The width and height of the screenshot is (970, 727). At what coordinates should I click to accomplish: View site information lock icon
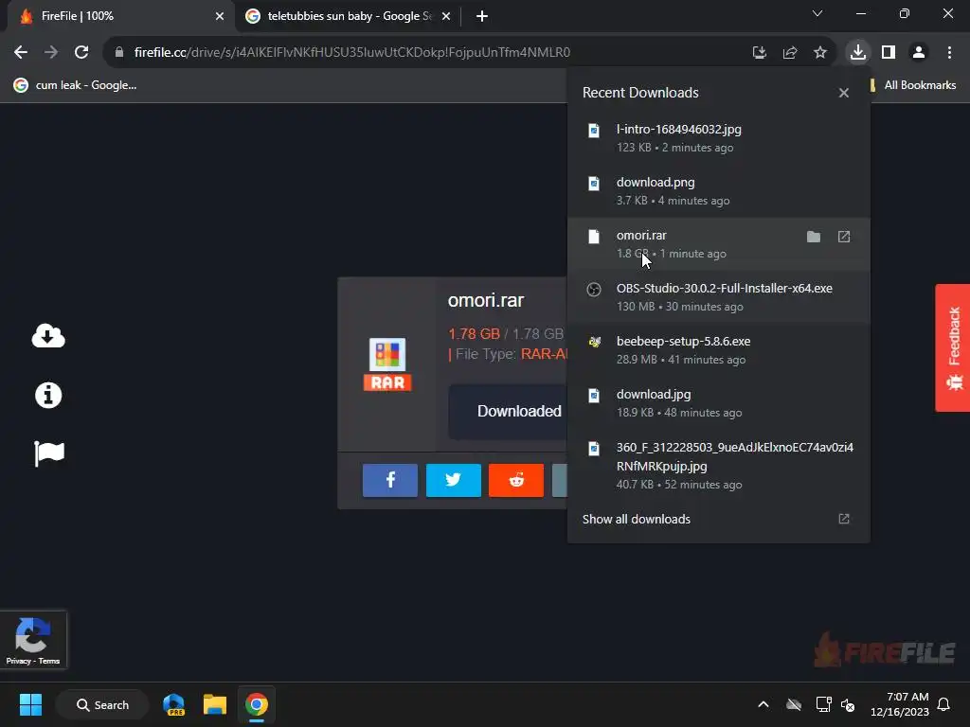(119, 52)
